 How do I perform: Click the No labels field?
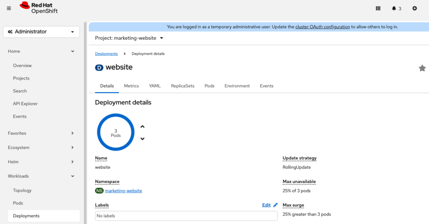pos(186,216)
